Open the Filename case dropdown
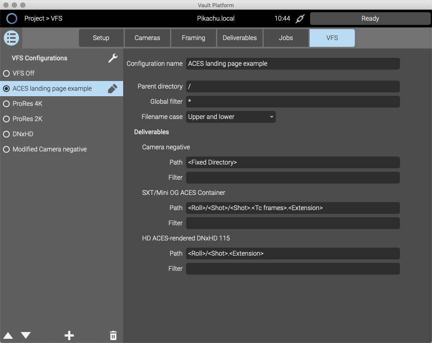 coord(231,117)
